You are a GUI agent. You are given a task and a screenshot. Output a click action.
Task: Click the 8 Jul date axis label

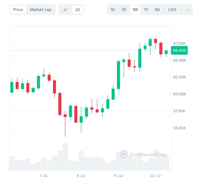[81, 175]
